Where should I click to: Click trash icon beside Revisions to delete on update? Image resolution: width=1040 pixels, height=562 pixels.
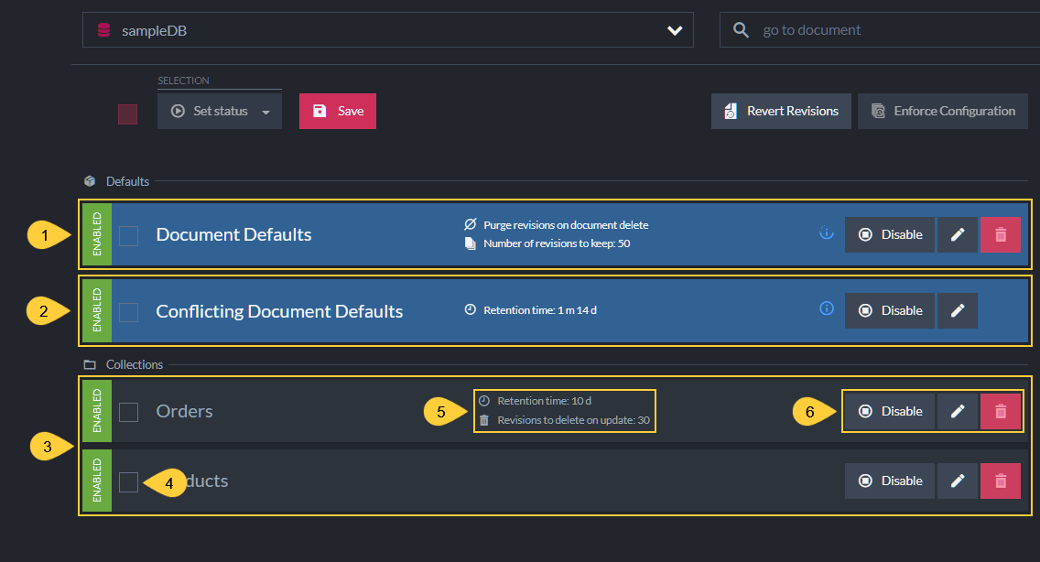point(484,420)
